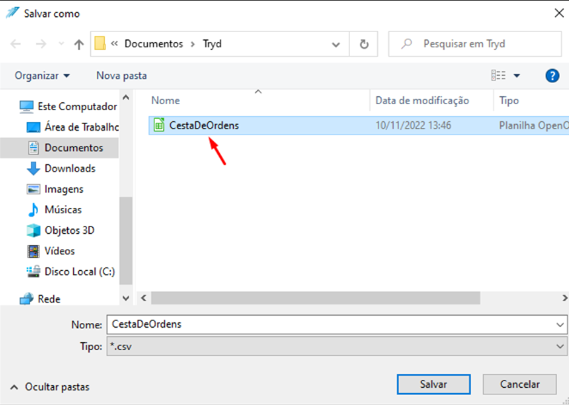Click navigation pane scroll up arrow
The image size is (569, 405).
[126, 97]
